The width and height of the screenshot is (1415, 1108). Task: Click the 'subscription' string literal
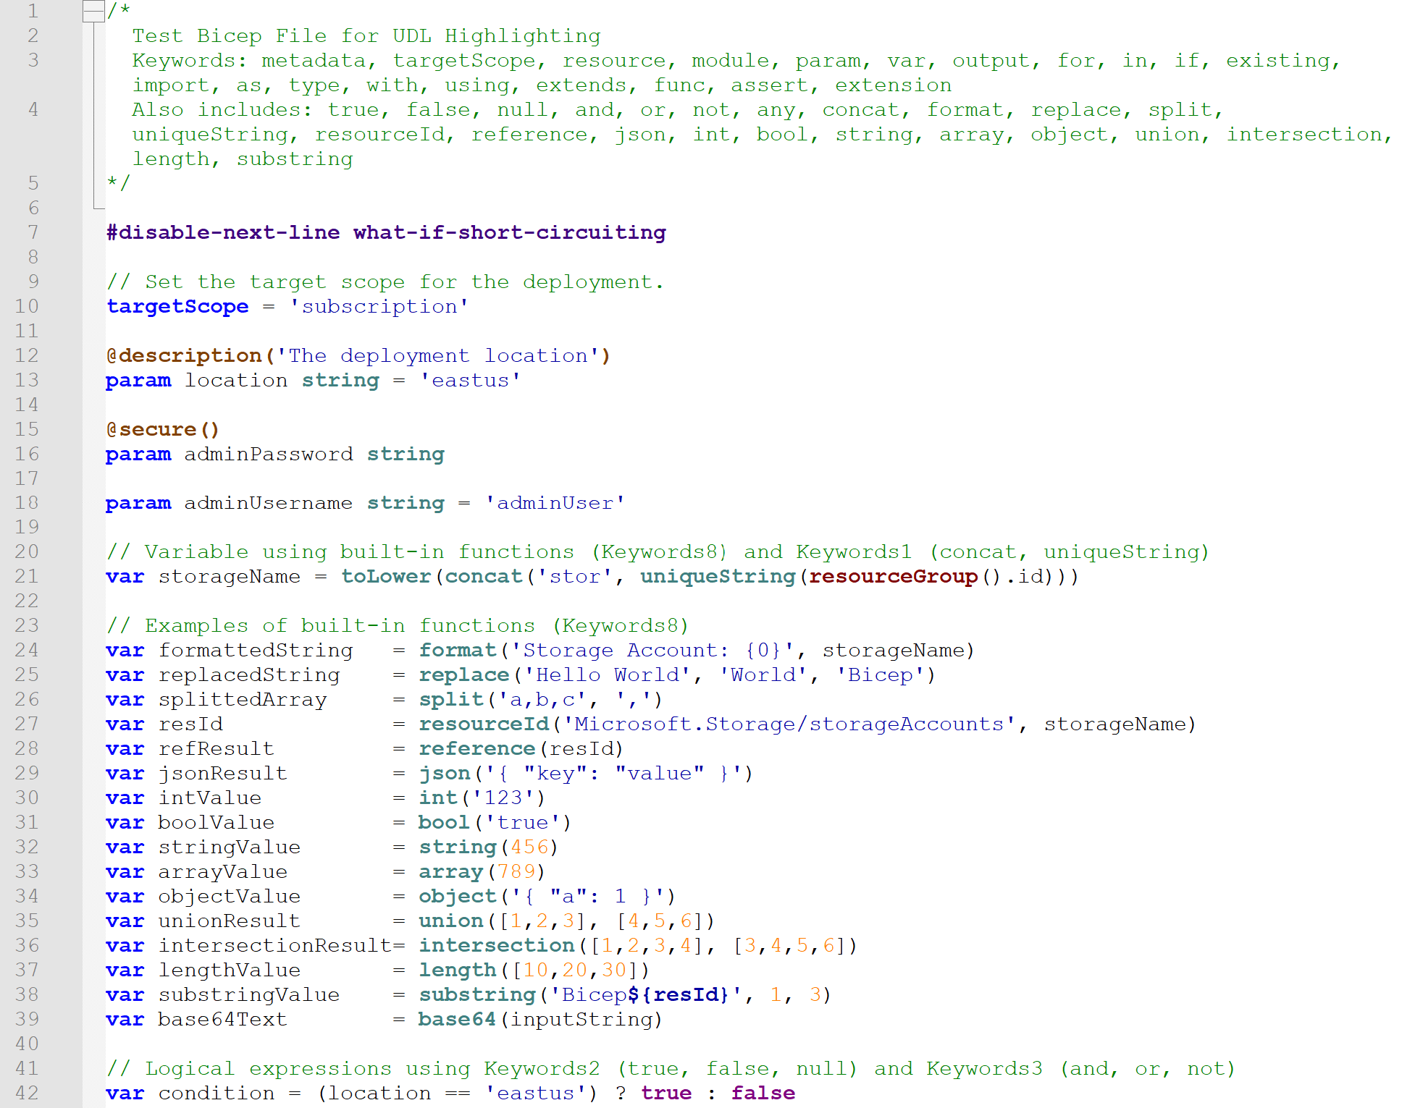coord(379,306)
